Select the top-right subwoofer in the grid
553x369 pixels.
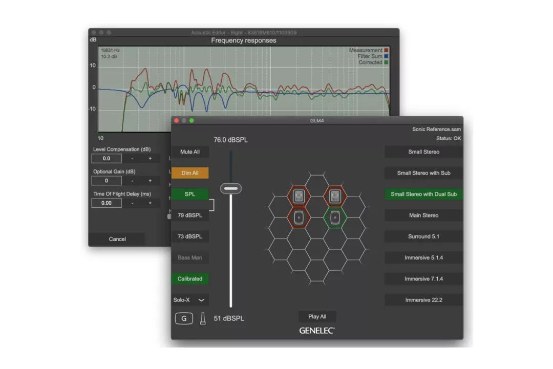(x=335, y=196)
